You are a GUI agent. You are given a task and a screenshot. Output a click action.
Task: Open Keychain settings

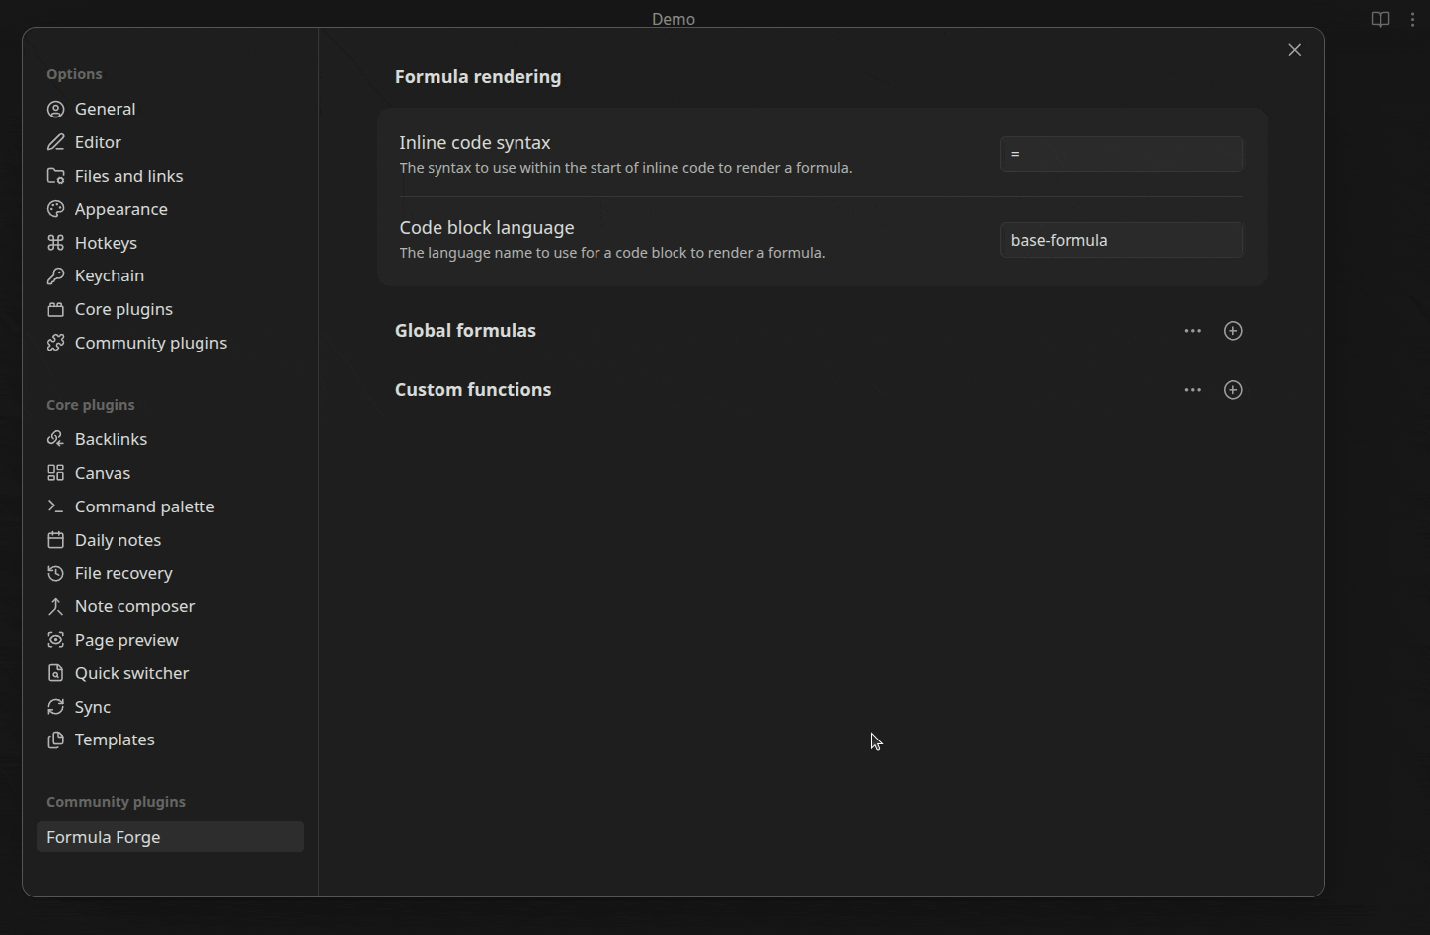[170, 275]
